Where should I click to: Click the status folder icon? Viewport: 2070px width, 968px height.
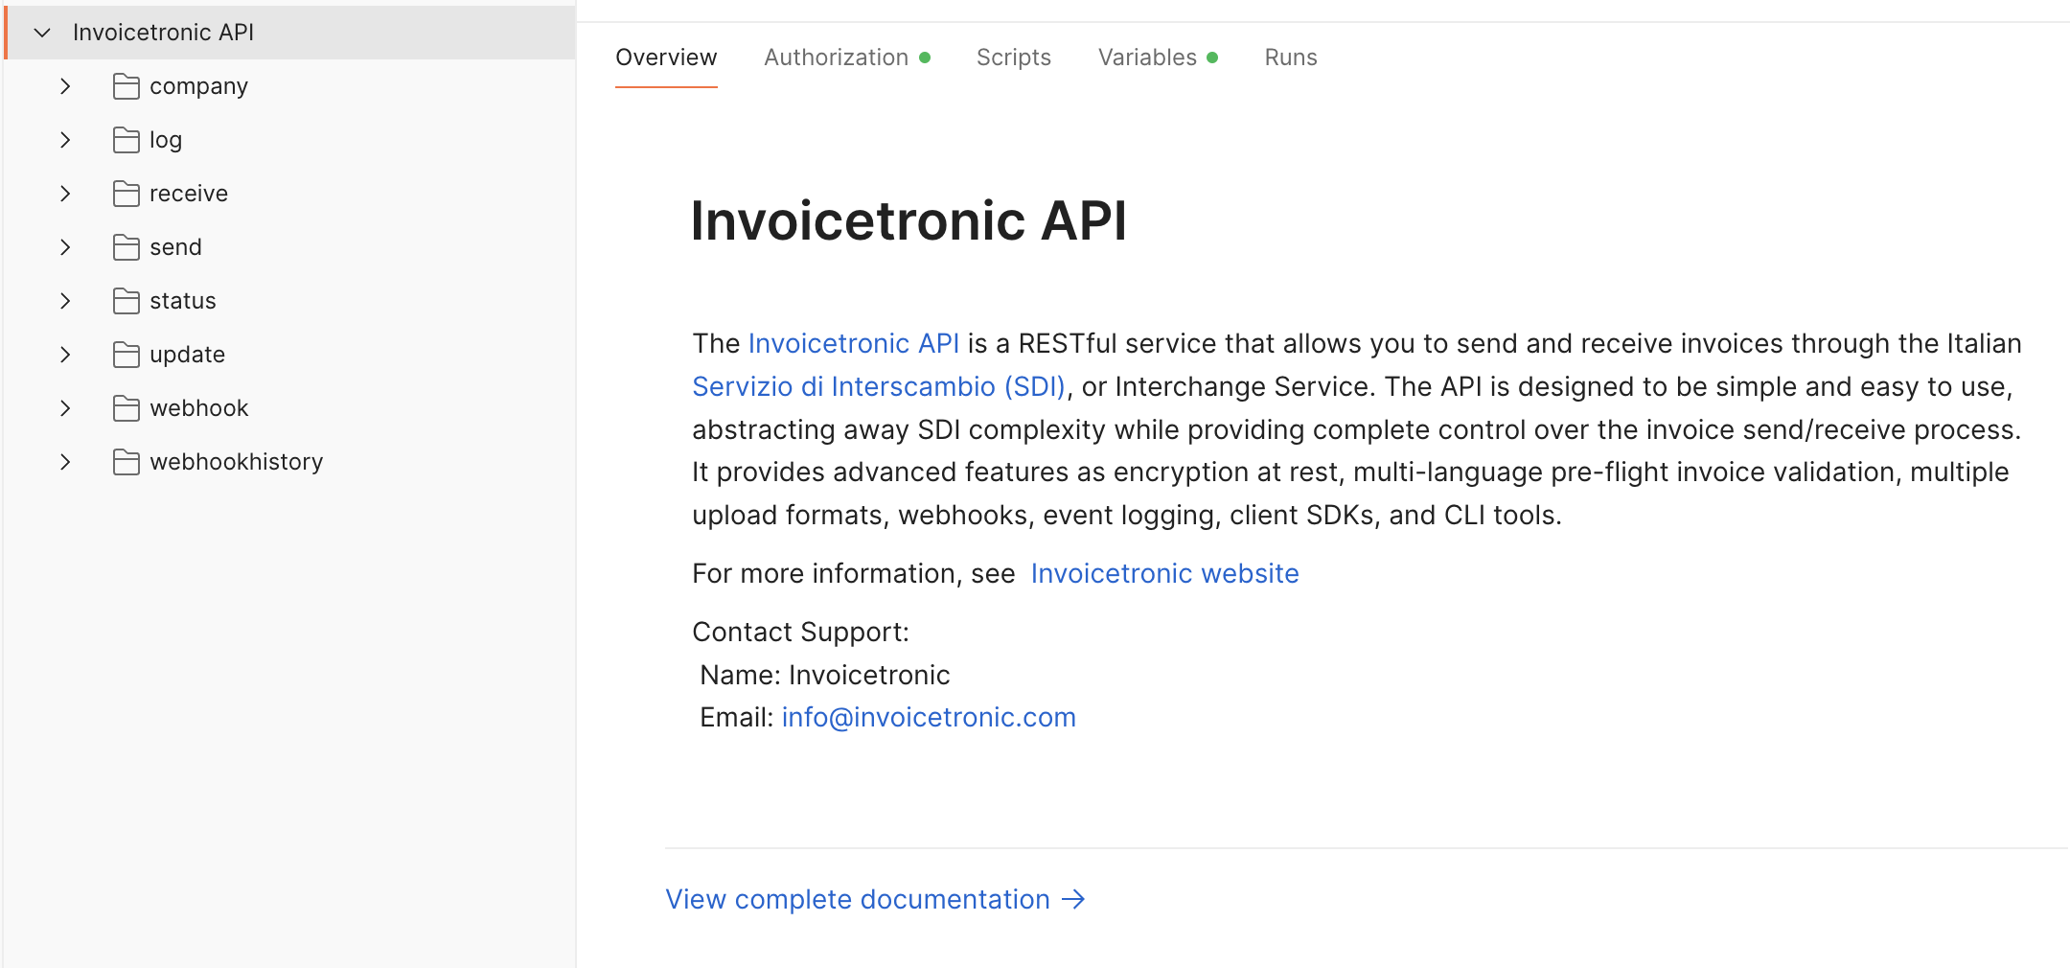click(x=126, y=301)
